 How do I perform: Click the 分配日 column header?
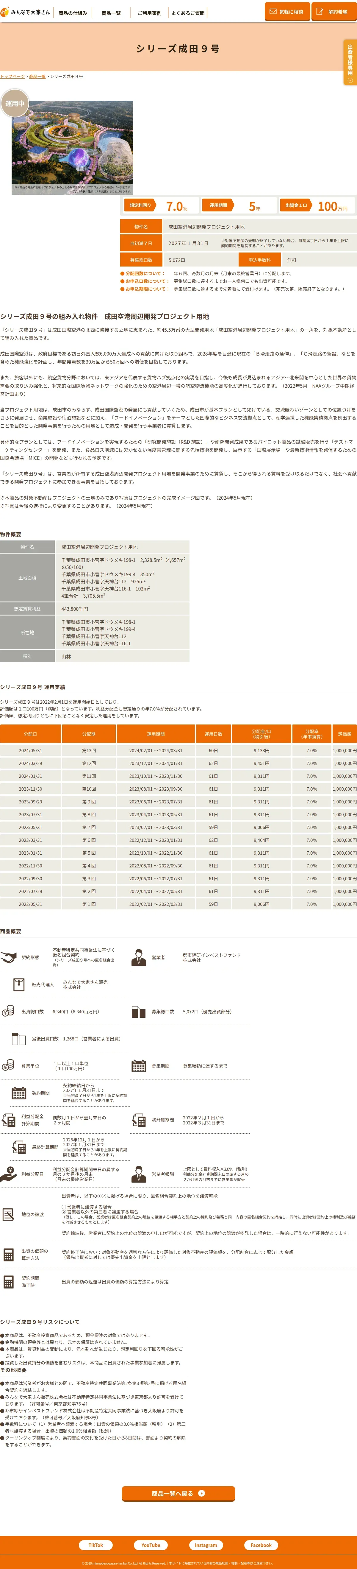pos(30,734)
